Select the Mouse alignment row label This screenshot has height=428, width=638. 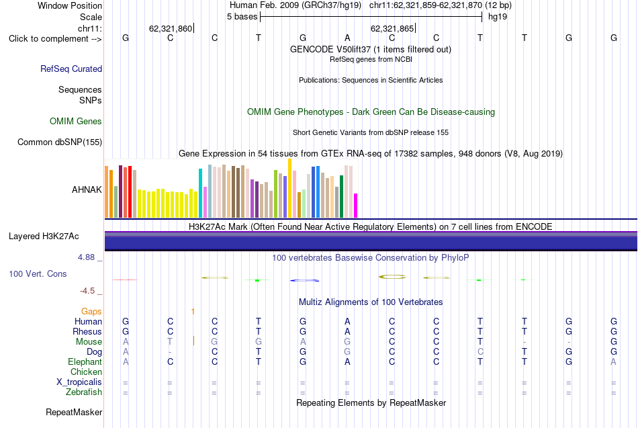[x=89, y=342]
